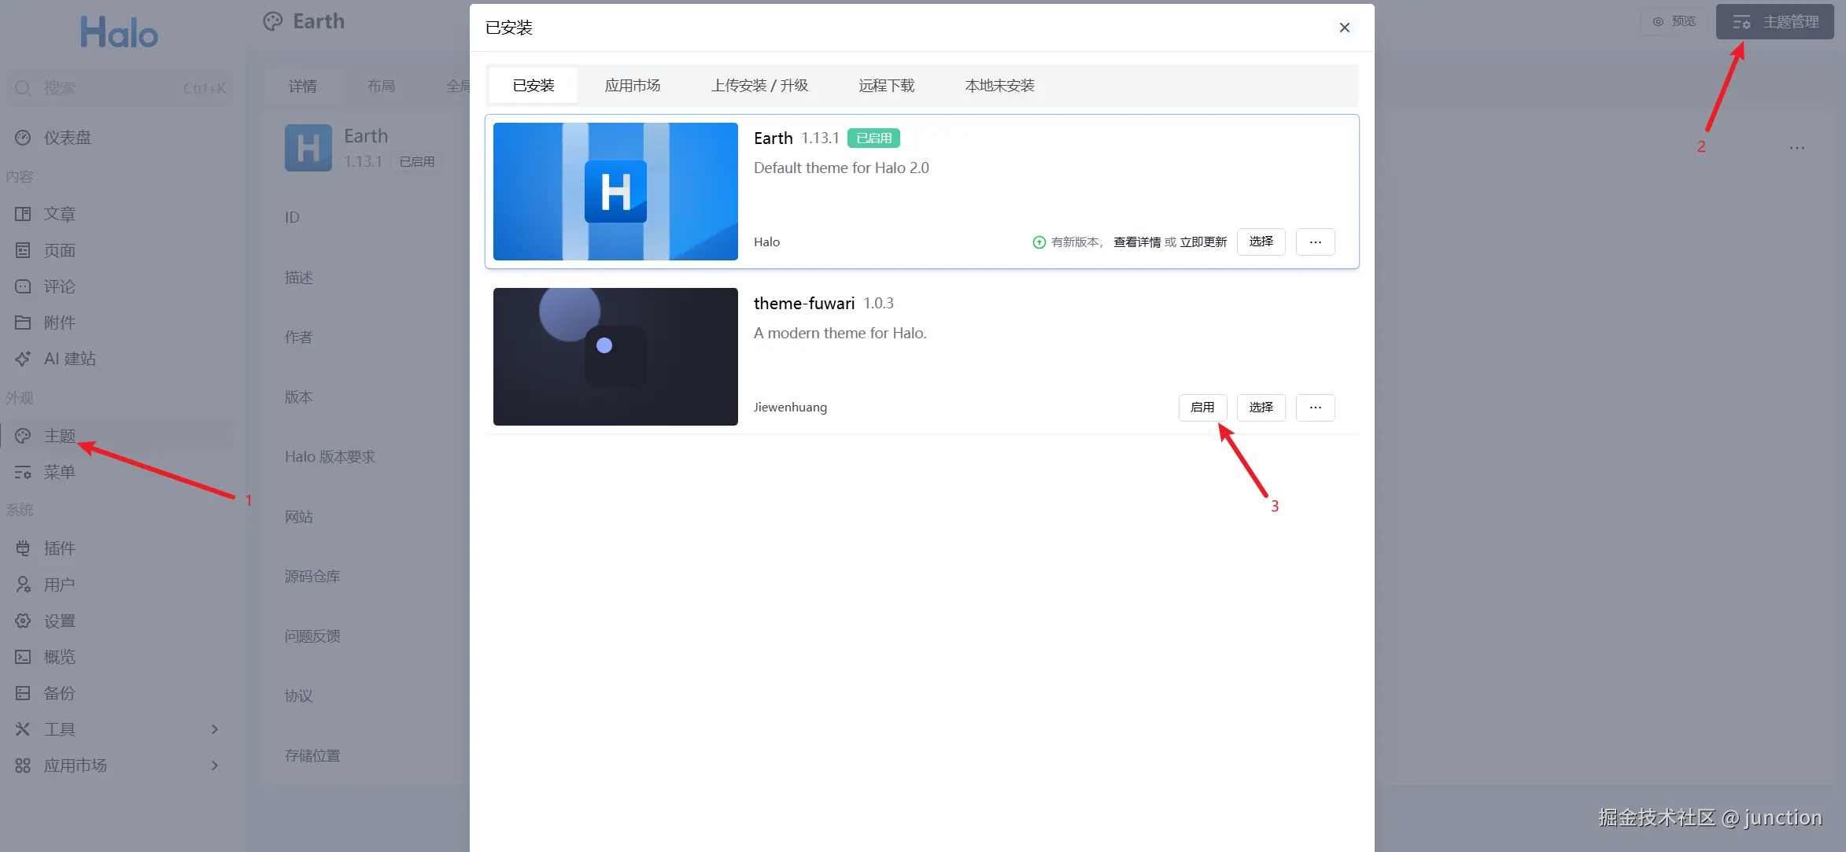1846x852 pixels.
Task: Click the theme-fuwari preview thumbnail
Action: pyautogui.click(x=615, y=356)
